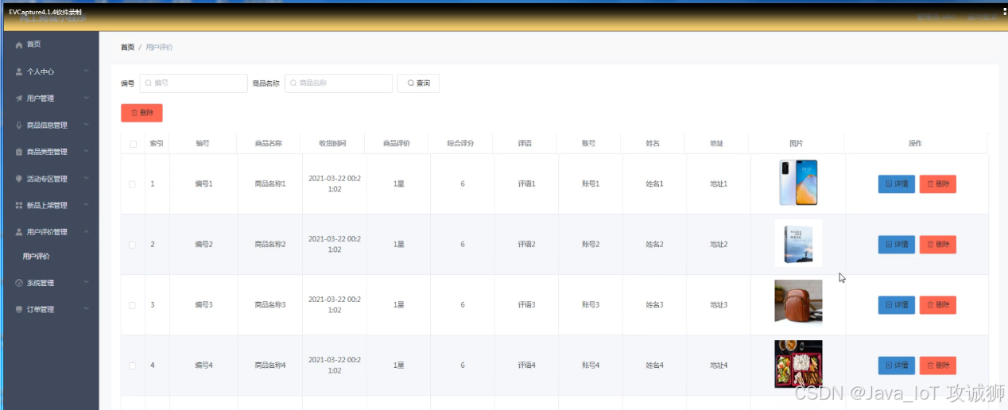Click the user icon beside 用户评价管理
This screenshot has height=410, width=1008.
click(x=19, y=232)
